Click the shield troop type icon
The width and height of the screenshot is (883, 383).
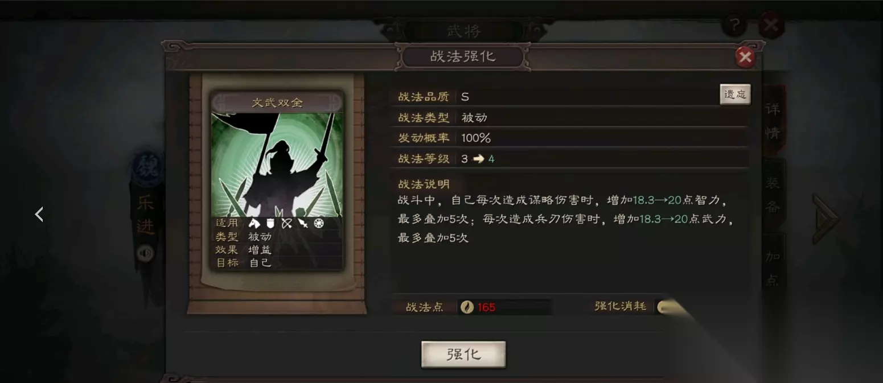pos(270,224)
